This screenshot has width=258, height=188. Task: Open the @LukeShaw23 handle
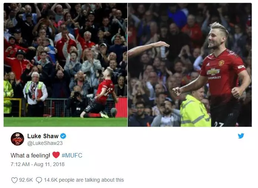(x=45, y=143)
